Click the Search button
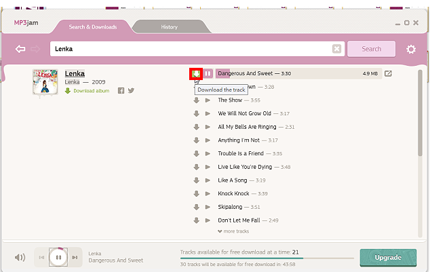This screenshot has height=272, width=430. [x=371, y=49]
